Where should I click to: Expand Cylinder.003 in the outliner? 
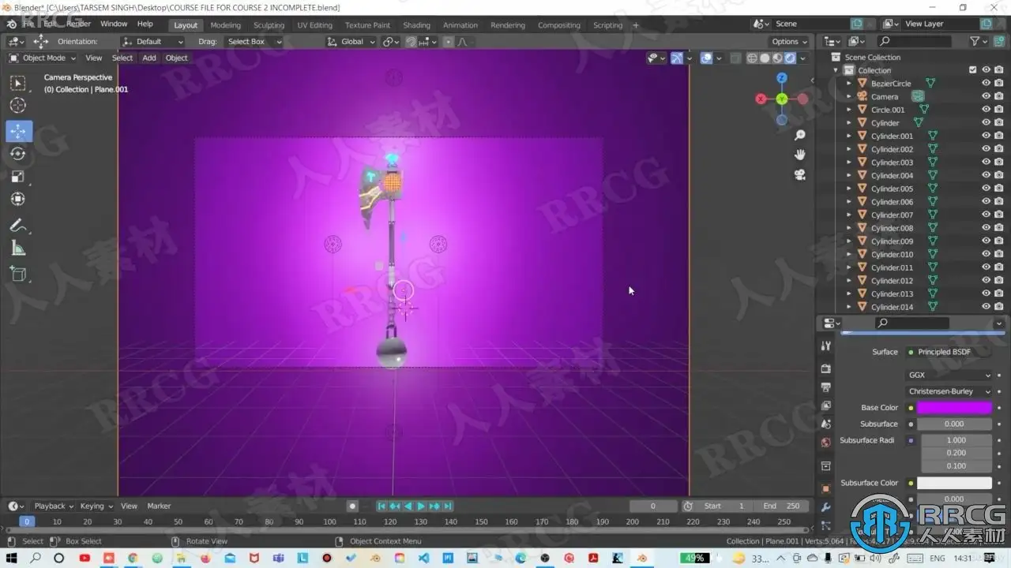tap(849, 163)
